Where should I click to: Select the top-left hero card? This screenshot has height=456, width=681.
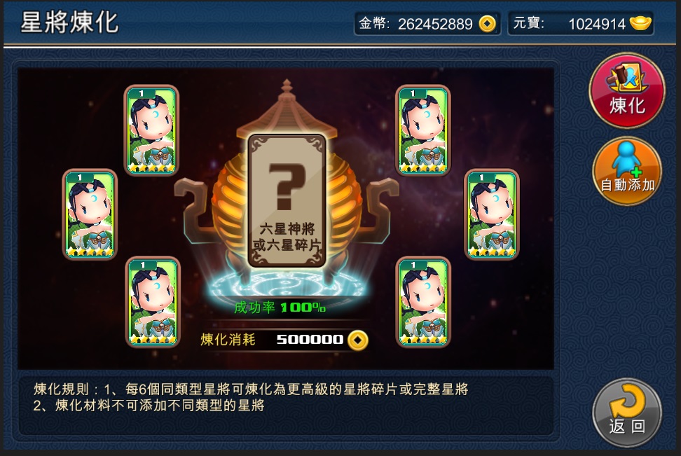tap(151, 130)
